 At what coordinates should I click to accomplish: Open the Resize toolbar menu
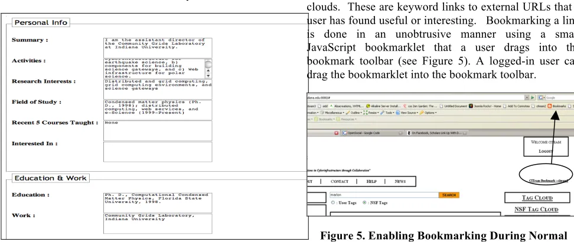(371, 113)
